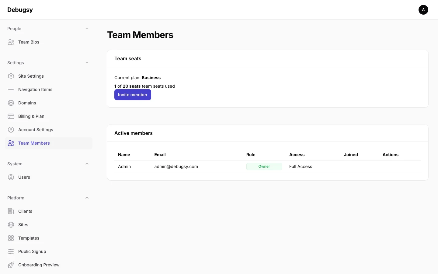Open Team Bios page
The width and height of the screenshot is (438, 274).
coord(49,42)
